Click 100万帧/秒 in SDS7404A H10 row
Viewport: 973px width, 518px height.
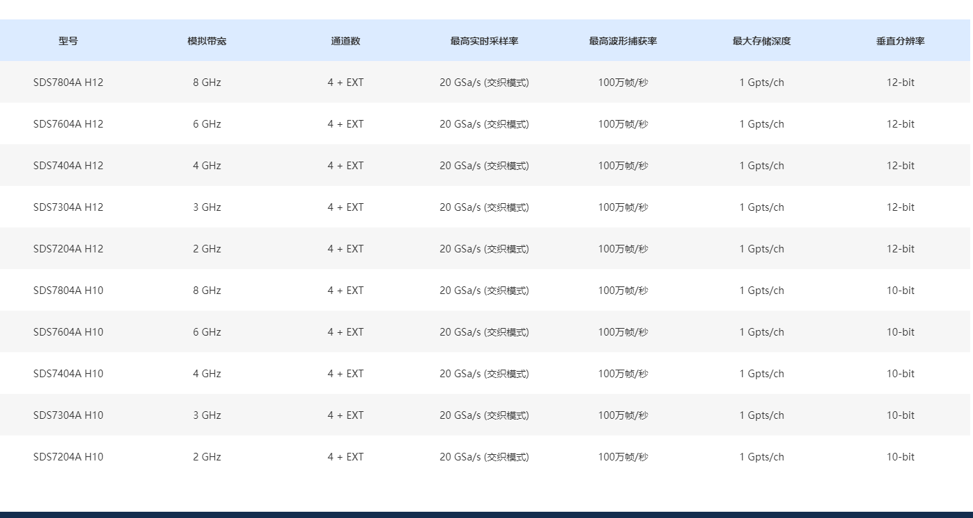[623, 374]
